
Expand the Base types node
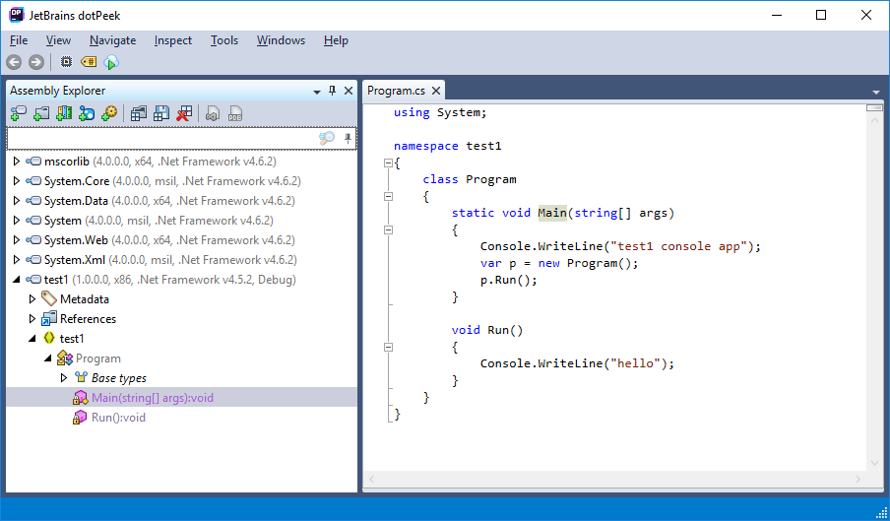(64, 378)
